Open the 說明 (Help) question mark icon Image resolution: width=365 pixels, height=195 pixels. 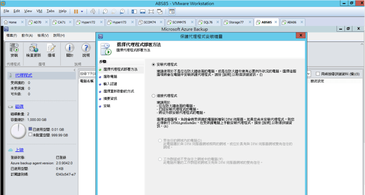click(x=86, y=49)
